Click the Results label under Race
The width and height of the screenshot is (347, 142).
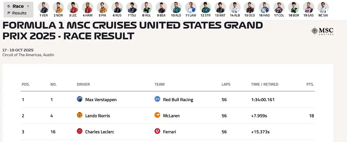pyautogui.click(x=19, y=13)
